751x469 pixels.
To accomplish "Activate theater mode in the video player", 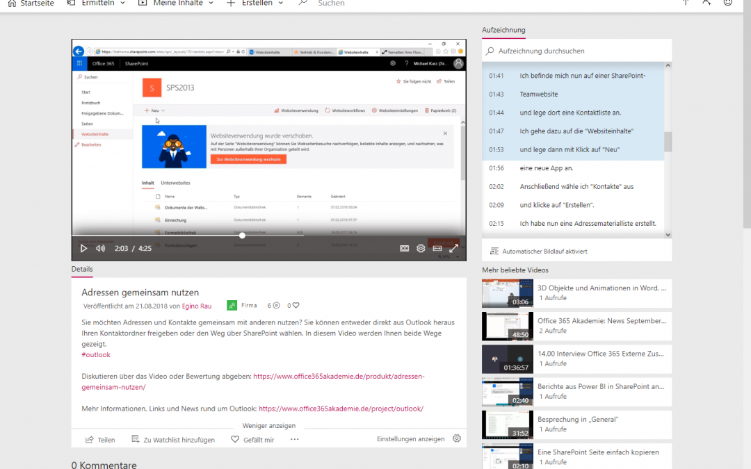I will pyautogui.click(x=437, y=248).
